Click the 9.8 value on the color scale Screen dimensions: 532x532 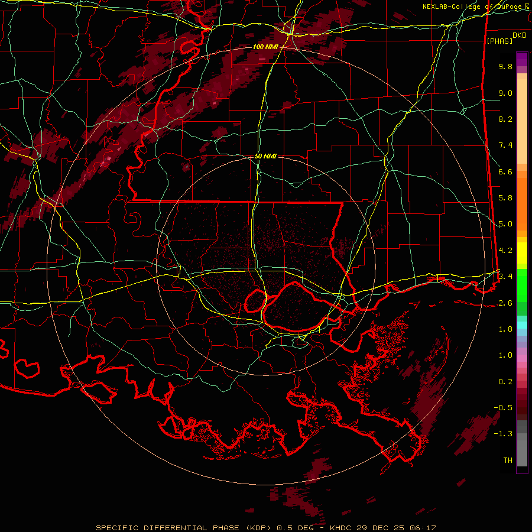(x=505, y=67)
